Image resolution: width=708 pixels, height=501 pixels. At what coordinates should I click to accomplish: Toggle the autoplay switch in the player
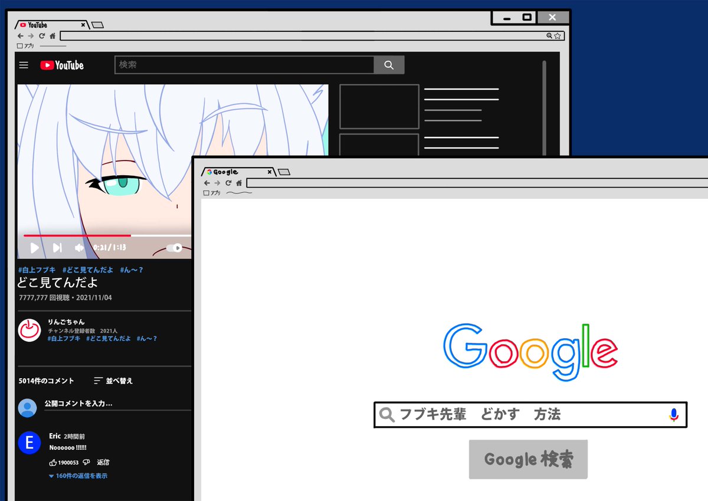(x=174, y=248)
